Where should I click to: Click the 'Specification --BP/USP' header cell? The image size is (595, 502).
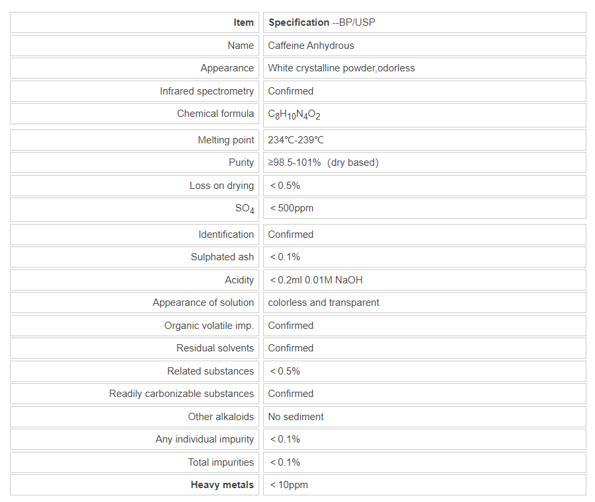(x=322, y=22)
